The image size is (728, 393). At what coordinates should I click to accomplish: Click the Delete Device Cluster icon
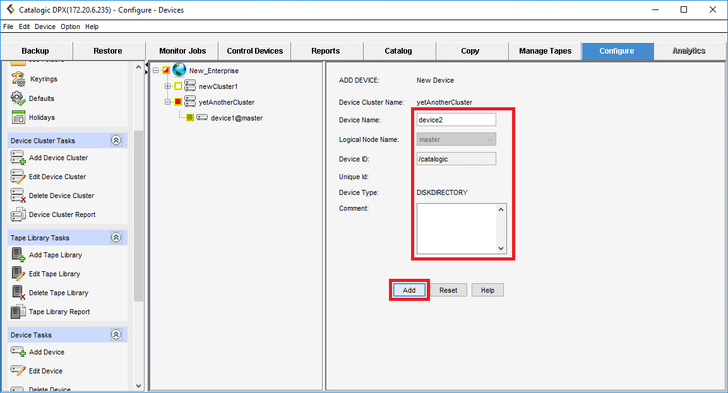pos(18,196)
